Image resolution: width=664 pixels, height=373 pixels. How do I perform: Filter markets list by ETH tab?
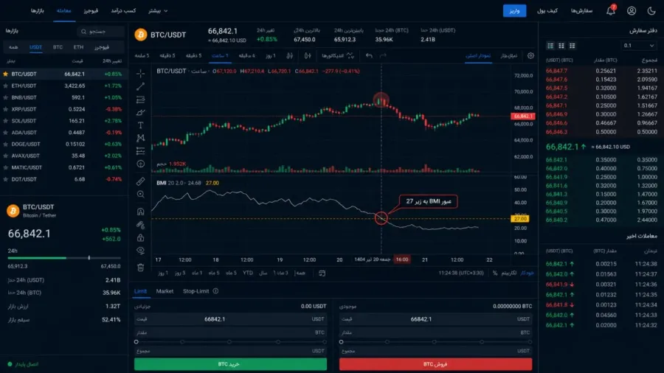pos(78,47)
